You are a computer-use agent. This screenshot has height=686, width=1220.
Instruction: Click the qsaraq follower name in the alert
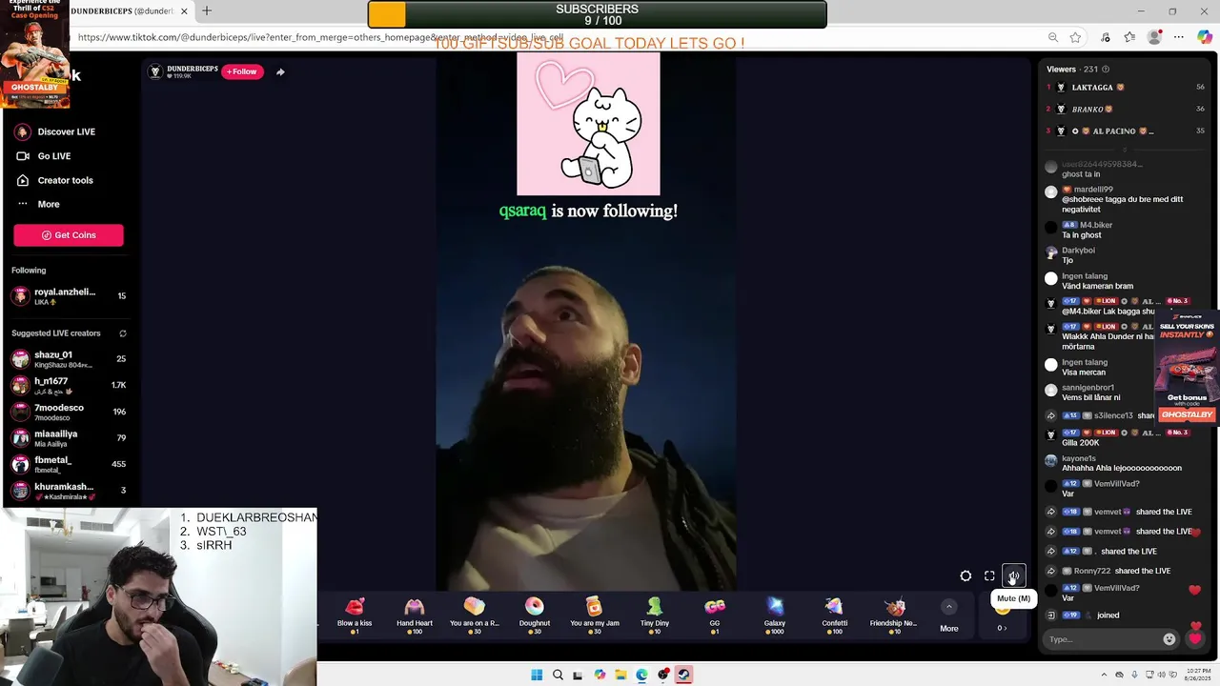tap(523, 212)
